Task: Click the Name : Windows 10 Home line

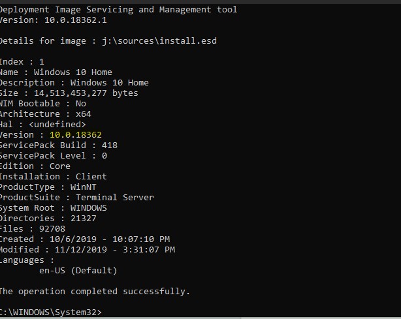Action: tap(56, 72)
